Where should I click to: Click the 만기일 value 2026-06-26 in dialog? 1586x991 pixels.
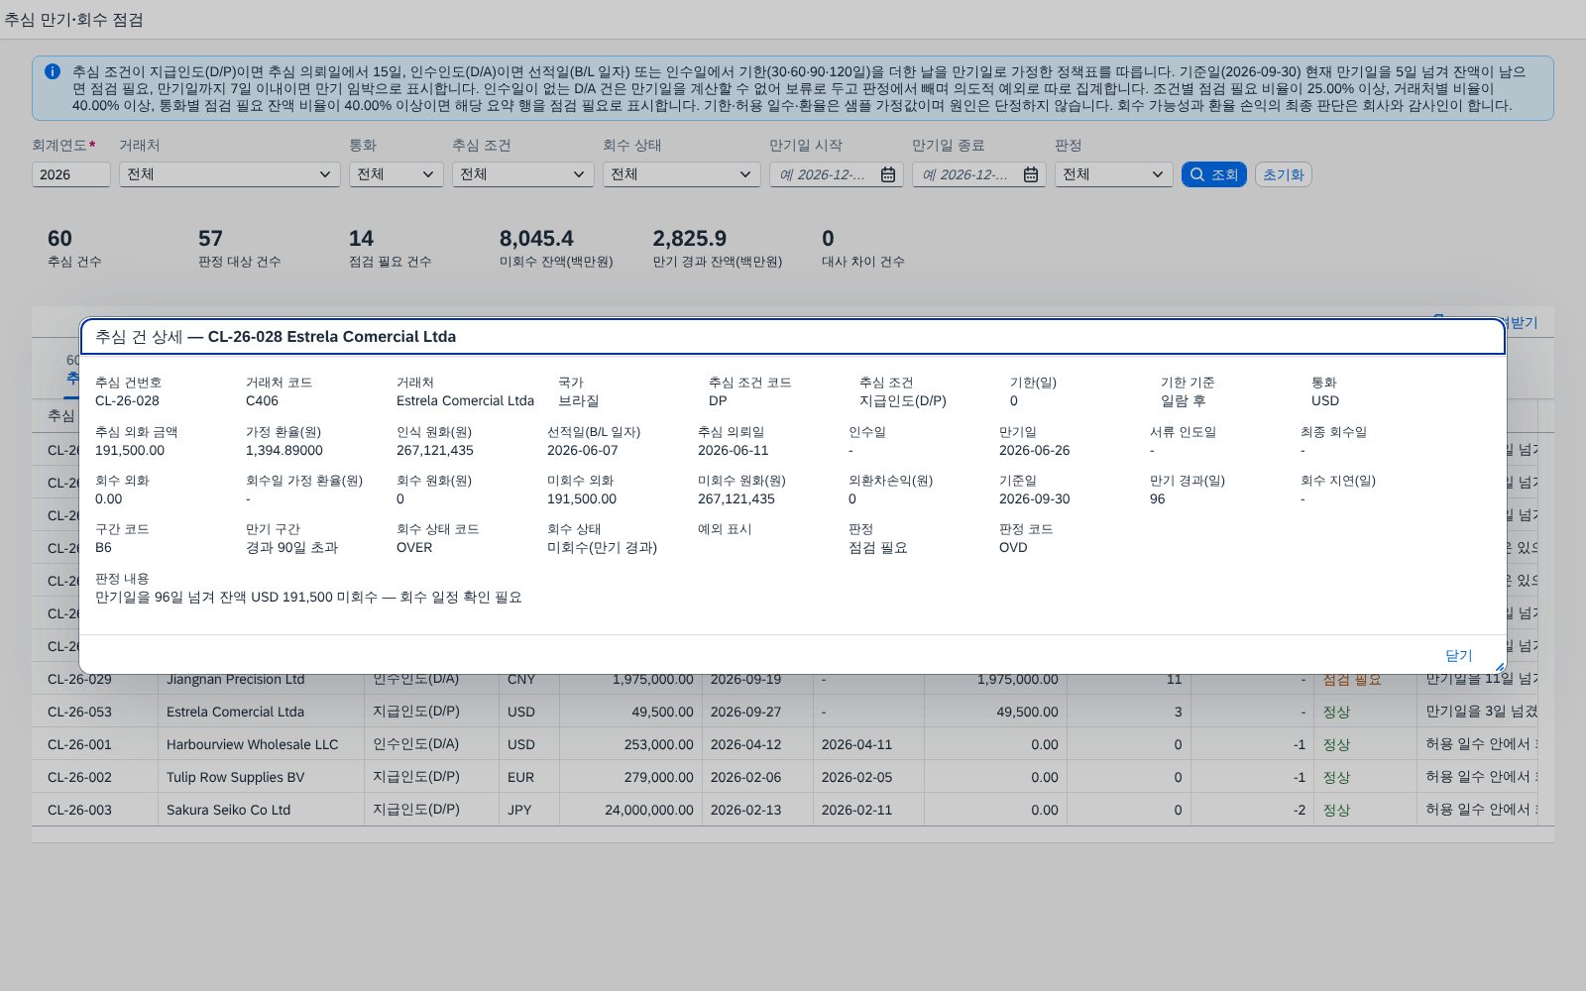pyautogui.click(x=1034, y=450)
